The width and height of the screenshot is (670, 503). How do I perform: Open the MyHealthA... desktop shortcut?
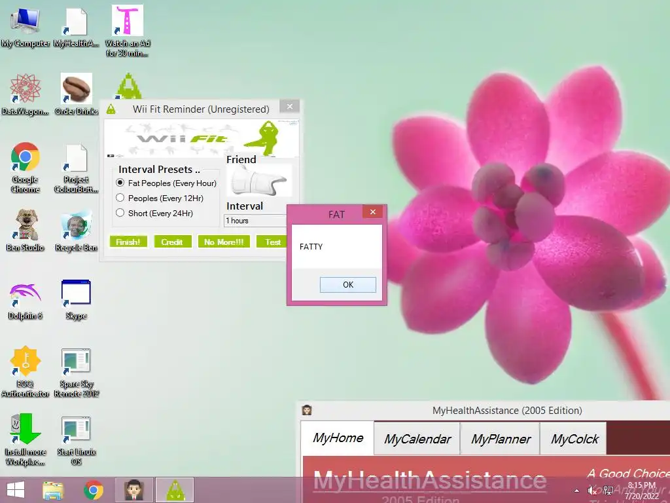click(76, 26)
